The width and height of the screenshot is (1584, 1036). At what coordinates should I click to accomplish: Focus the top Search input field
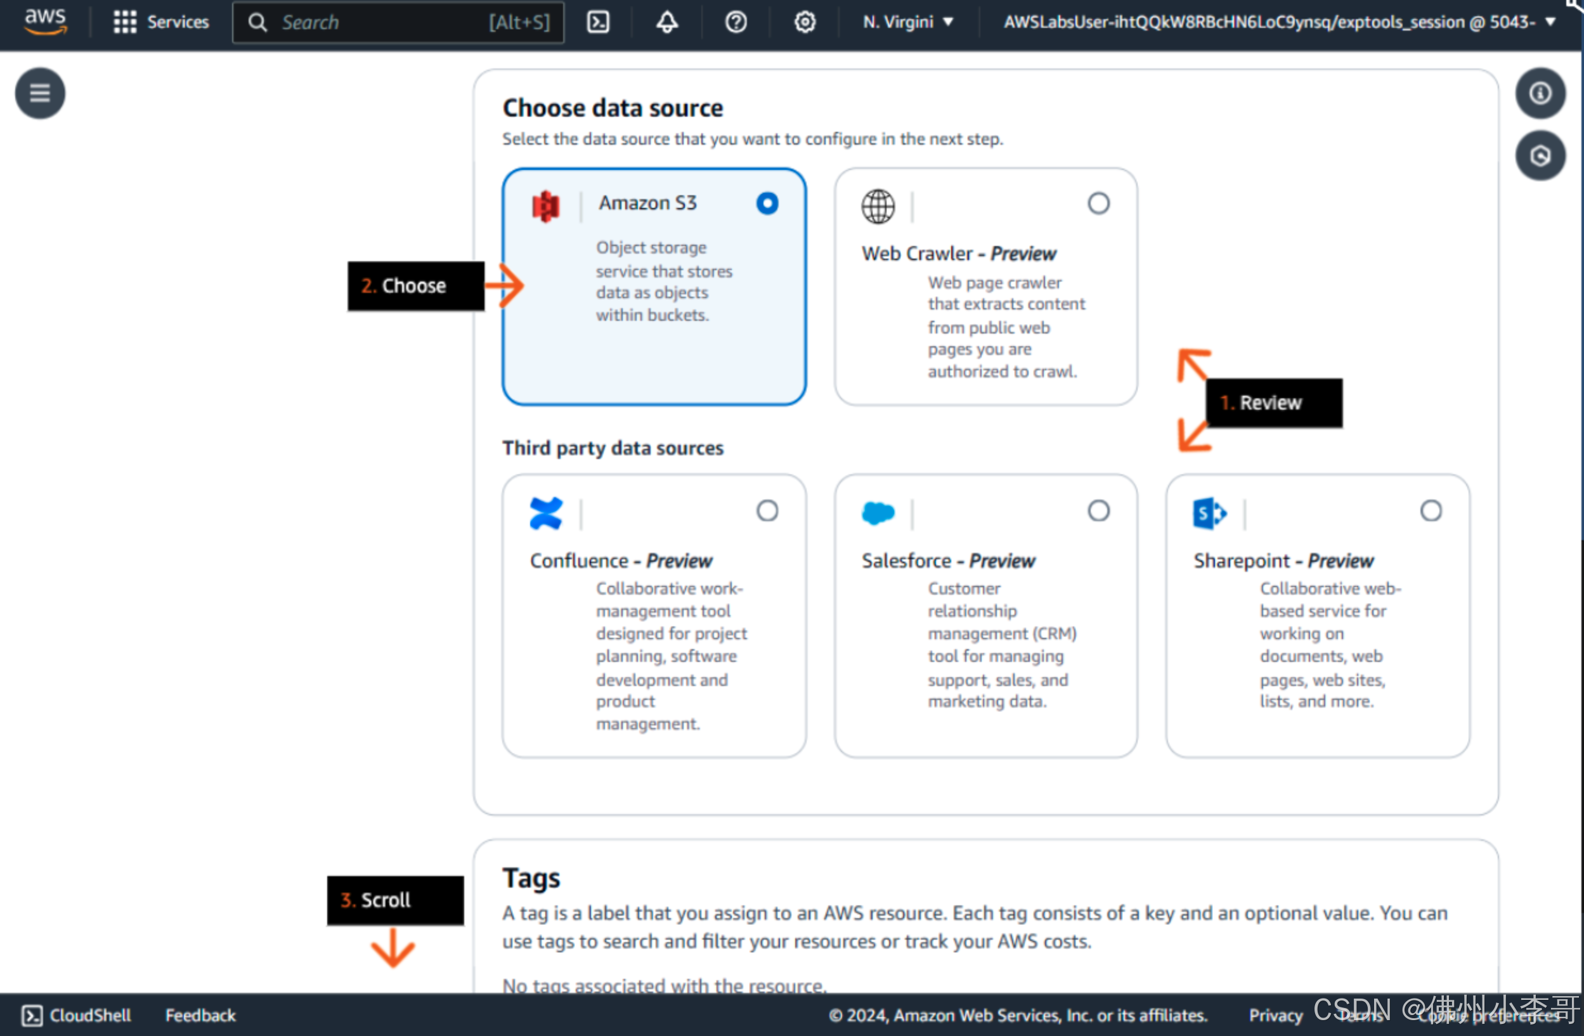pyautogui.click(x=398, y=23)
